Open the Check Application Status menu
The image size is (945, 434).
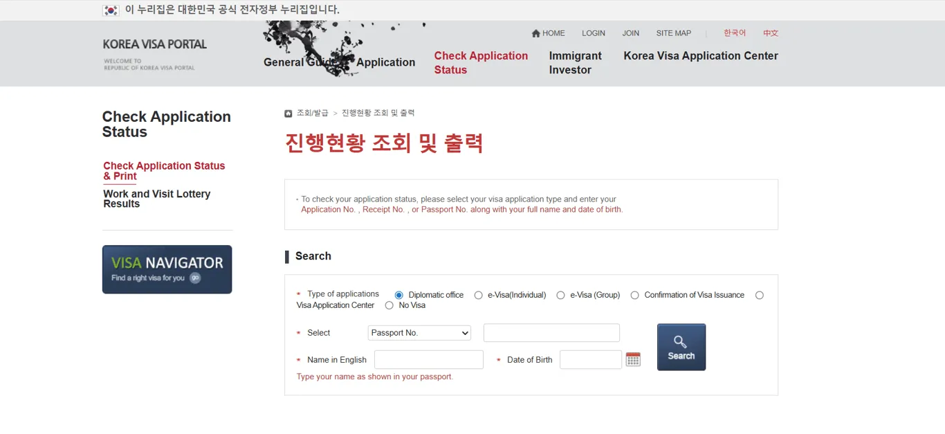(x=481, y=62)
